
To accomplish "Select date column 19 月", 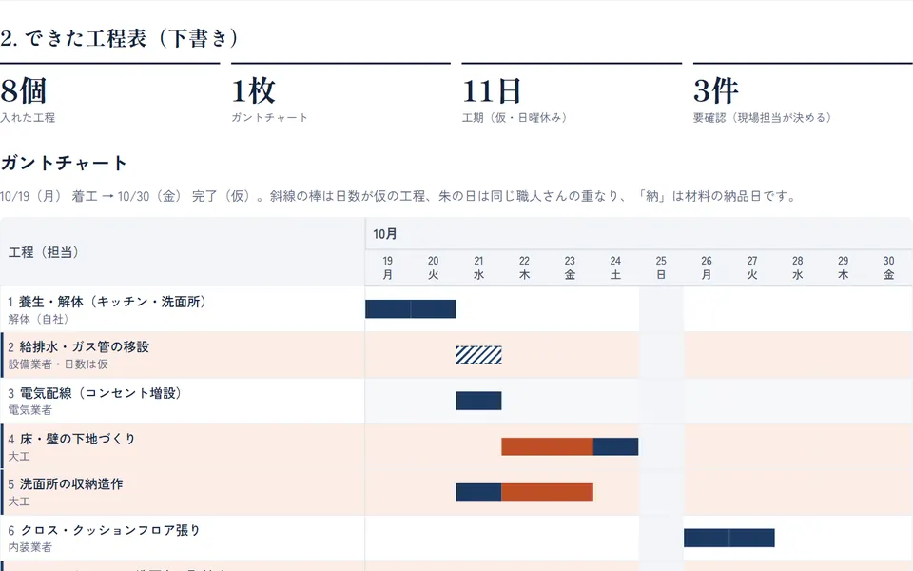I will click(x=388, y=268).
